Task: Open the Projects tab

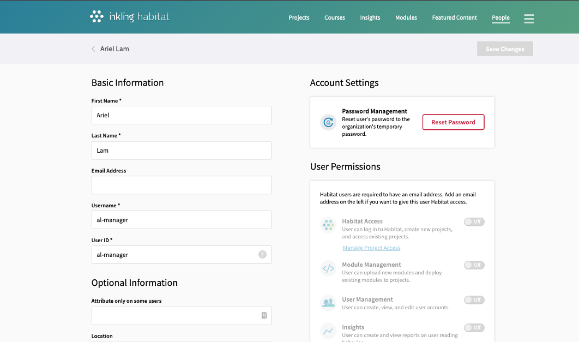Action: (x=299, y=18)
